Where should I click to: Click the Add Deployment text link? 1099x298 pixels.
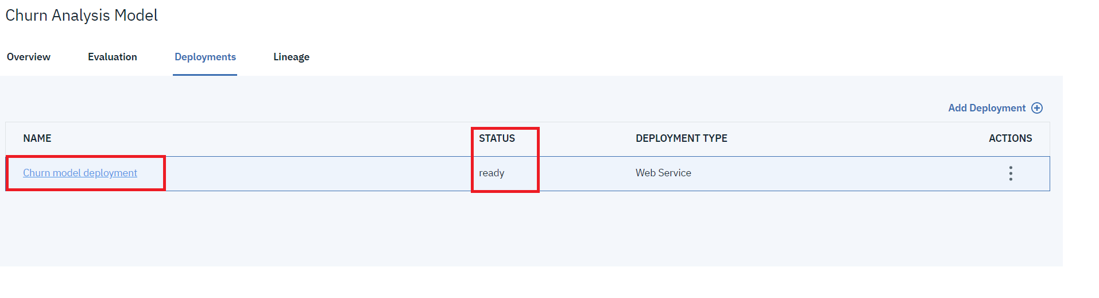[x=986, y=108]
